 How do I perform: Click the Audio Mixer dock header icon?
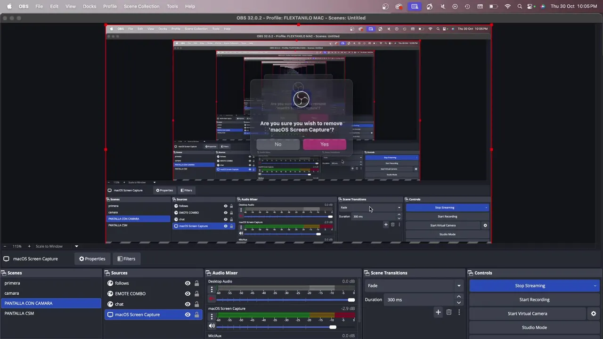coord(208,273)
